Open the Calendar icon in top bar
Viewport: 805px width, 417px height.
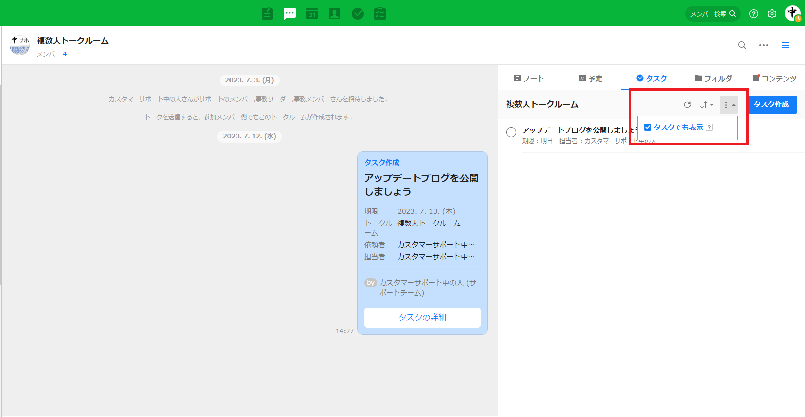pyautogui.click(x=312, y=14)
